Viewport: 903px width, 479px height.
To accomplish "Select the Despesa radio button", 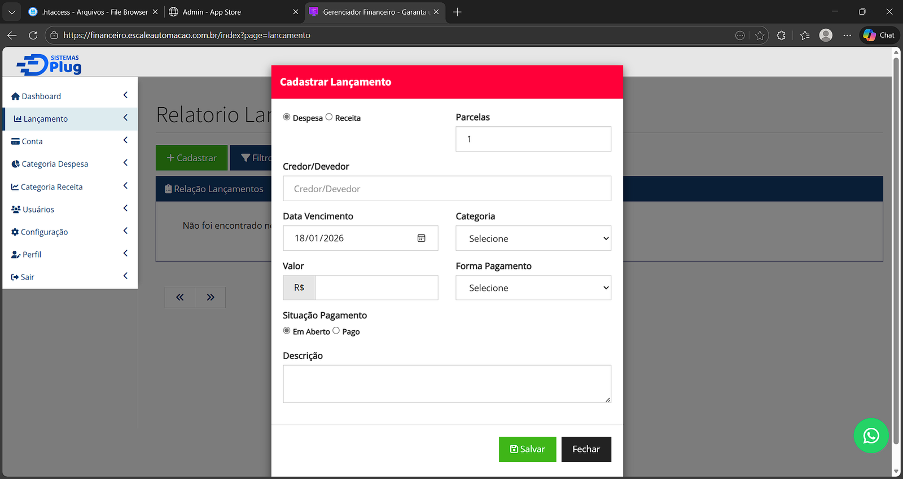I will 287,117.
